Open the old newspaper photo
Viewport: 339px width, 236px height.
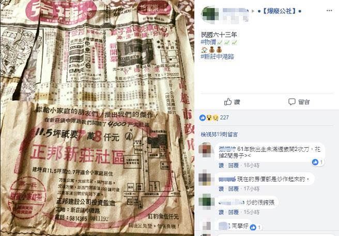(x=97, y=118)
